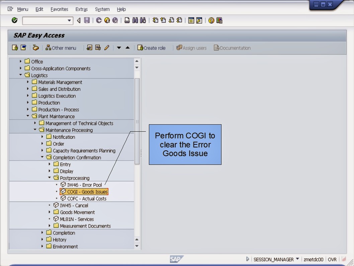Click the Move Favorites Down arrow

point(119,48)
